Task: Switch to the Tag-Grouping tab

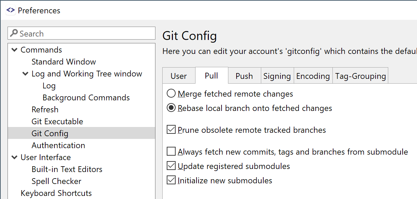Action: click(360, 76)
